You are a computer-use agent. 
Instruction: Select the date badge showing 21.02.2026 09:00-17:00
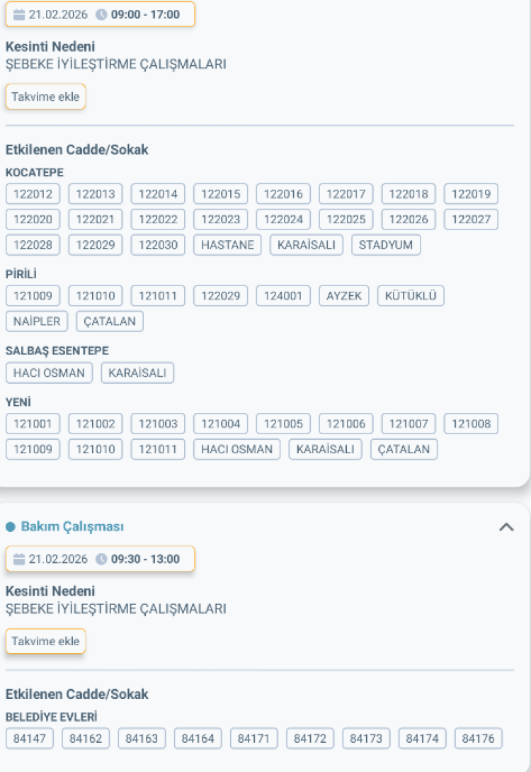(x=100, y=14)
